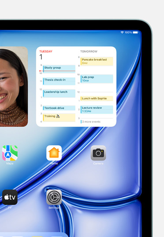Open Lunch with Sophie event
Image resolution: width=164 pixels, height=237 pixels.
point(97,98)
